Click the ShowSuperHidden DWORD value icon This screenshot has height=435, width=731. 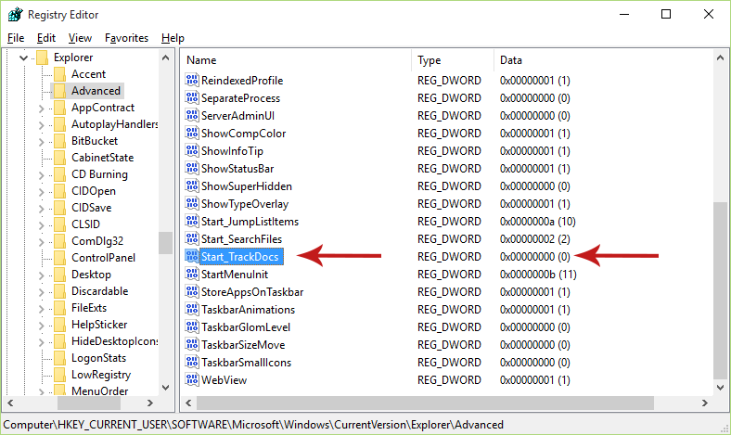pos(192,186)
